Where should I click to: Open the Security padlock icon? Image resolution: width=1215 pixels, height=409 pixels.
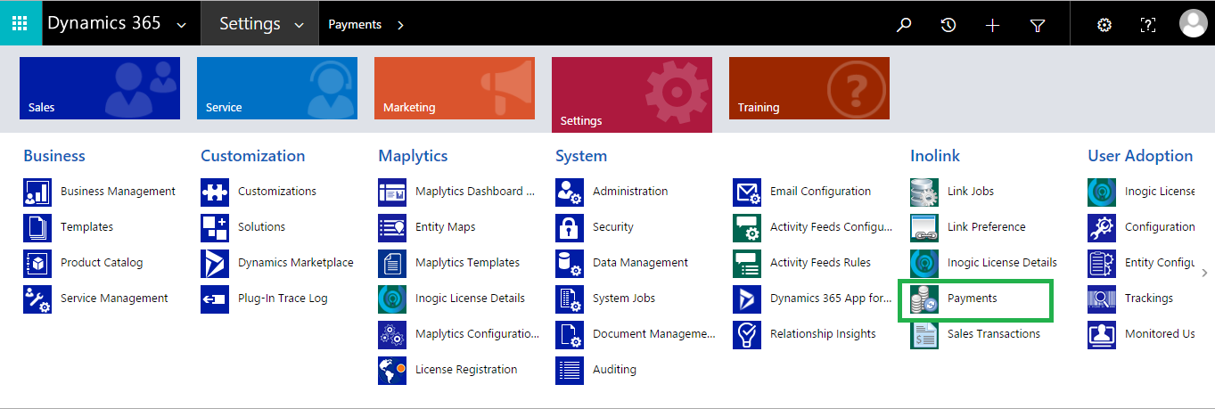coord(570,227)
